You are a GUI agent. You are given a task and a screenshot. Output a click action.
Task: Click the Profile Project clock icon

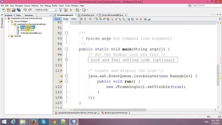pyautogui.click(x=84, y=10)
